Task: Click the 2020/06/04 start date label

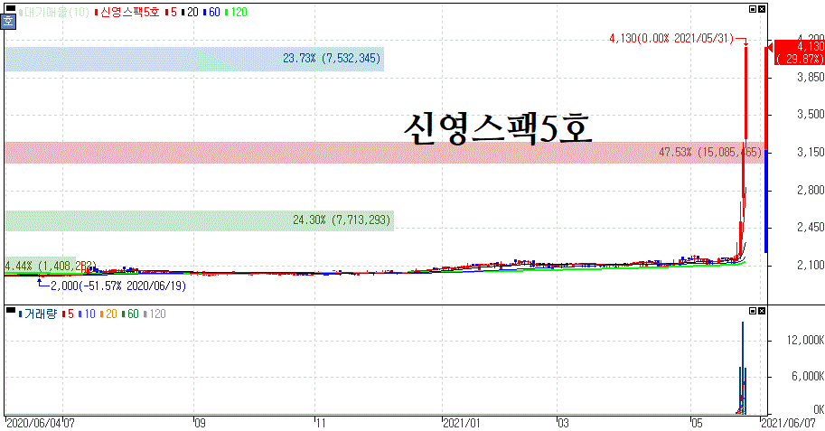Action: [33, 423]
